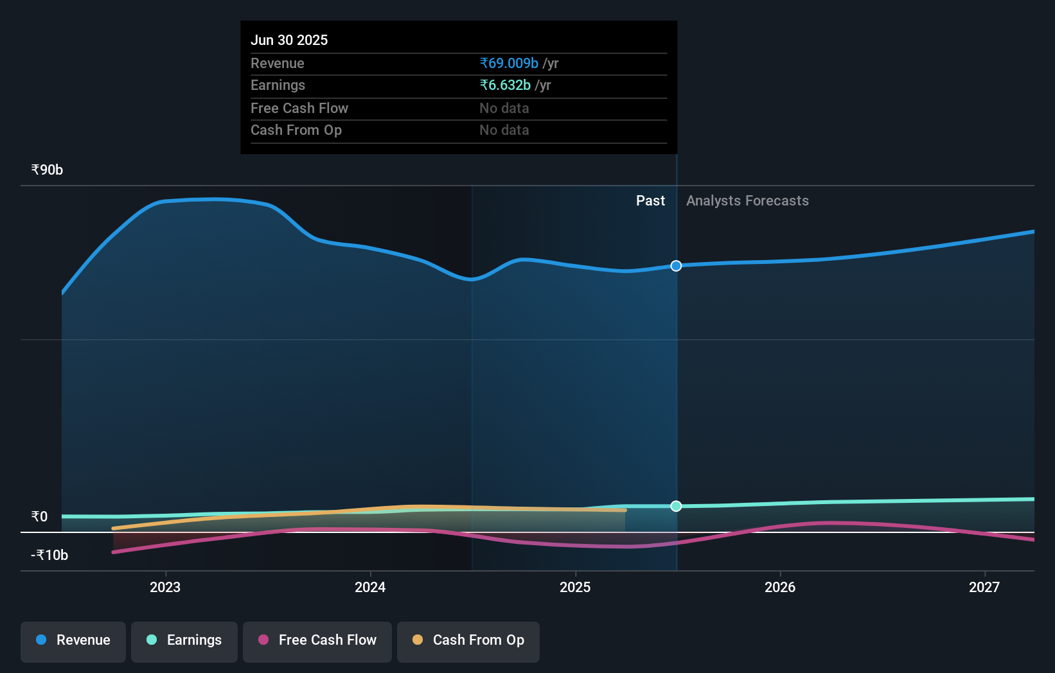
Task: Toggle the Cash From Op series visibility
Action: tap(468, 640)
